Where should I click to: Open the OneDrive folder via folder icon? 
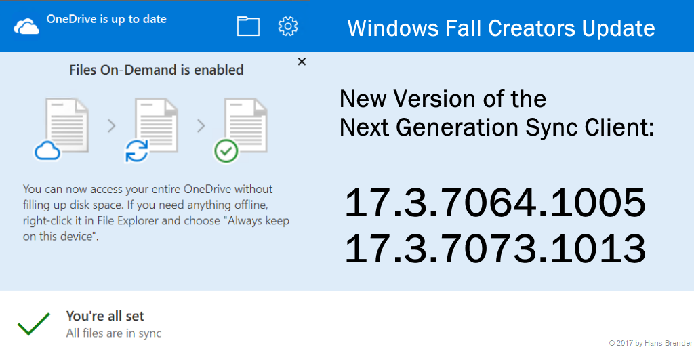click(x=248, y=26)
